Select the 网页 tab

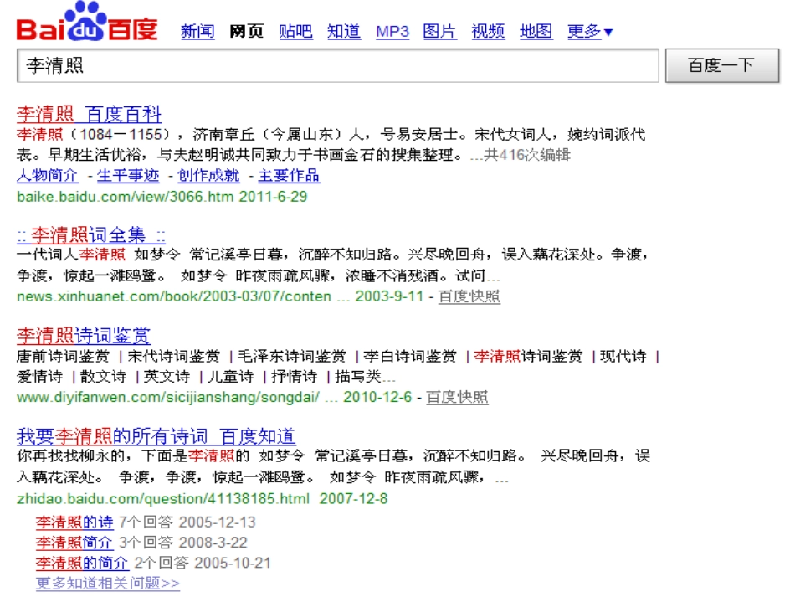[246, 32]
